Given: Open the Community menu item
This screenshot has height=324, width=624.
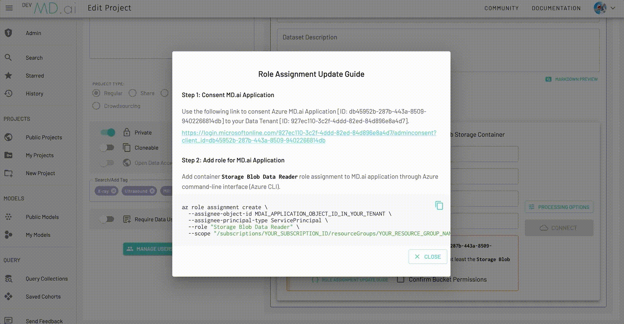Looking at the screenshot, I should [501, 8].
